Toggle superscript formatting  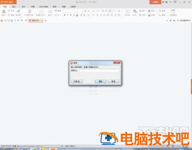pyautogui.click(x=81, y=15)
